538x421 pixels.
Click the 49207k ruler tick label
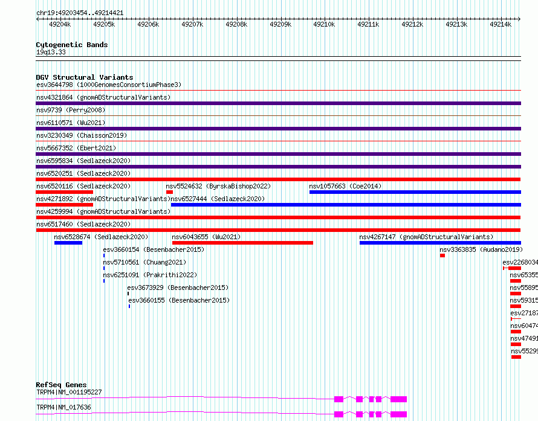pyautogui.click(x=192, y=24)
